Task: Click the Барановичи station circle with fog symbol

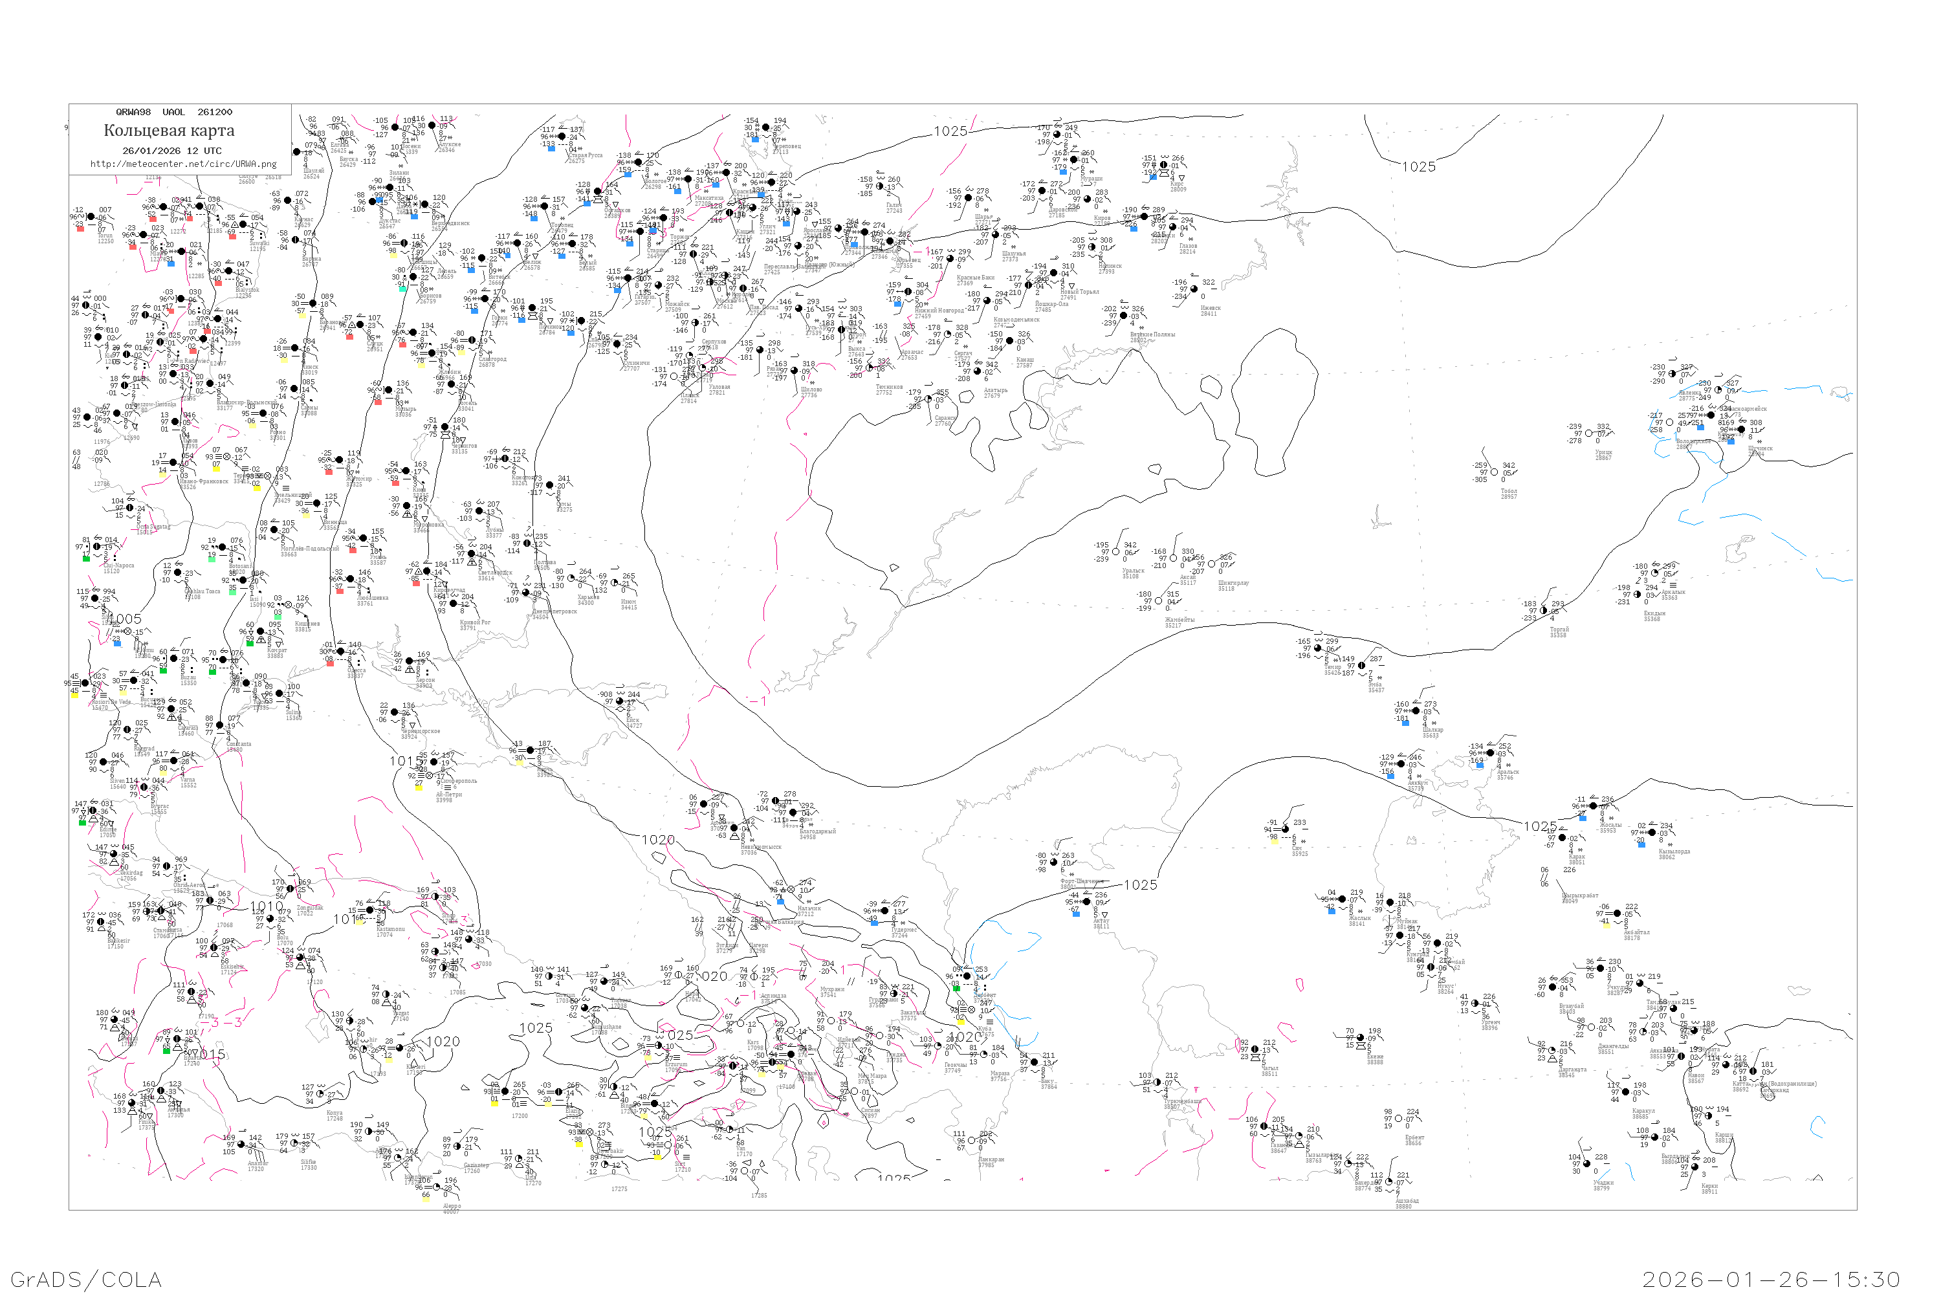Action: [x=311, y=303]
